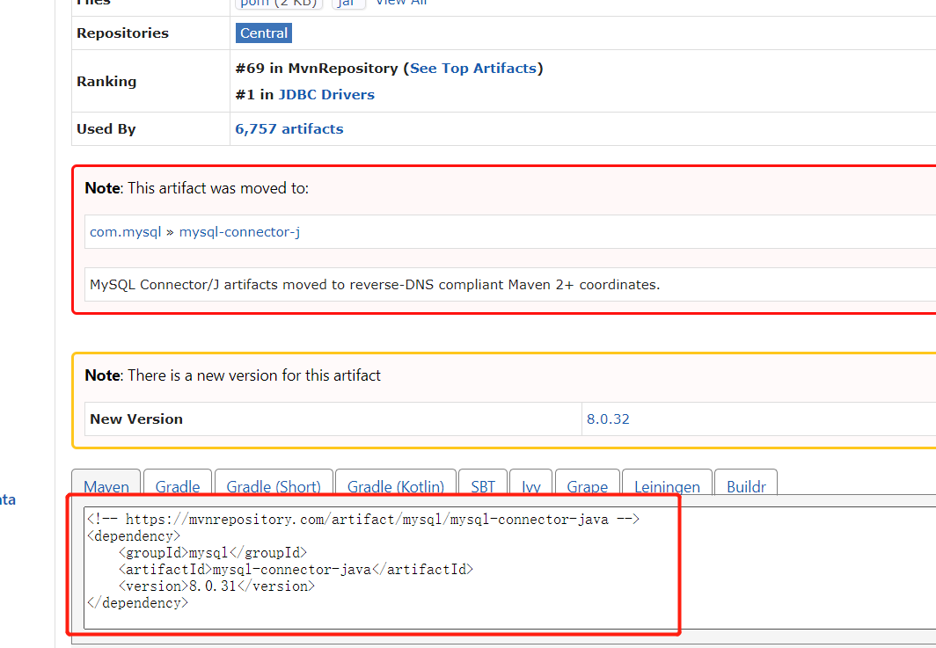
Task: Switch to the Leiningen tab
Action: tap(667, 485)
